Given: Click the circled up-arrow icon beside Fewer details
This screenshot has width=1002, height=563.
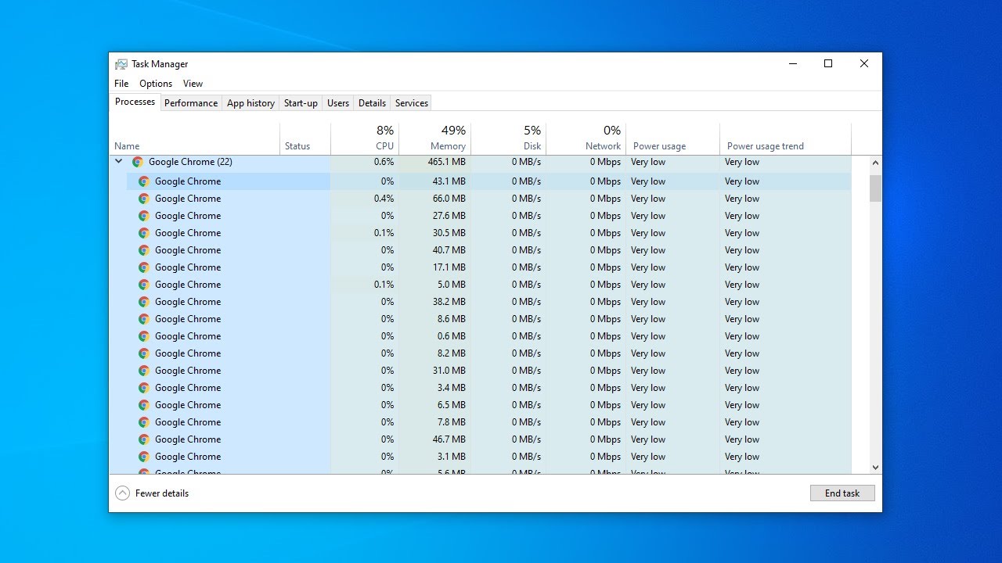Looking at the screenshot, I should pos(122,493).
